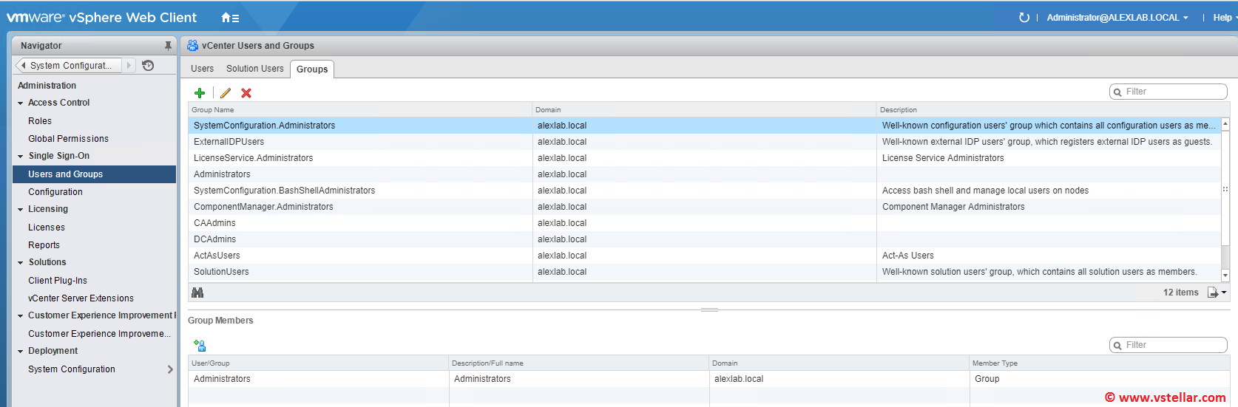Click the green plus add group icon

[x=200, y=93]
